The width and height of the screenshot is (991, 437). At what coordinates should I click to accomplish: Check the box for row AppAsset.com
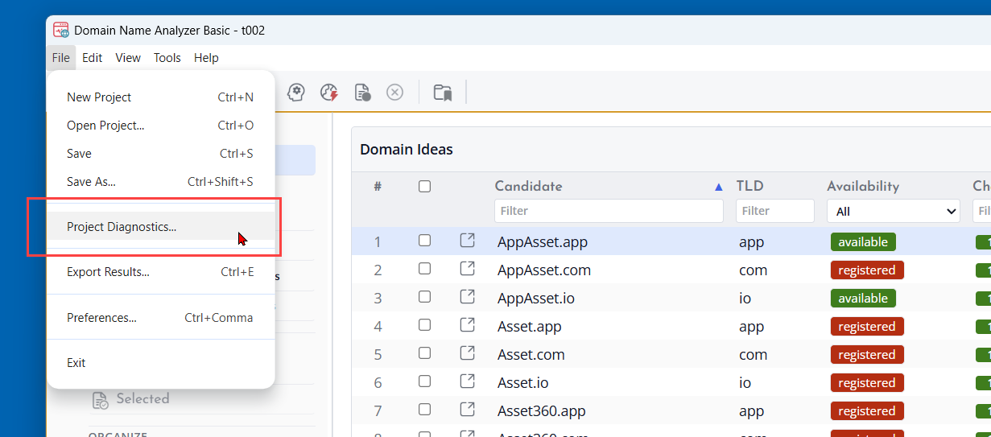click(x=424, y=268)
